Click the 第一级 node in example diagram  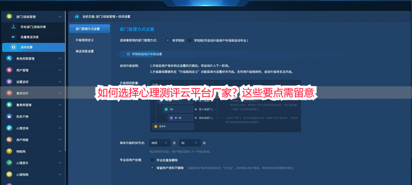[180, 118]
